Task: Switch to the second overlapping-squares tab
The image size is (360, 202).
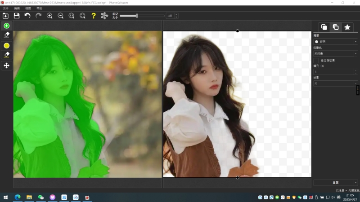Action: click(x=336, y=27)
